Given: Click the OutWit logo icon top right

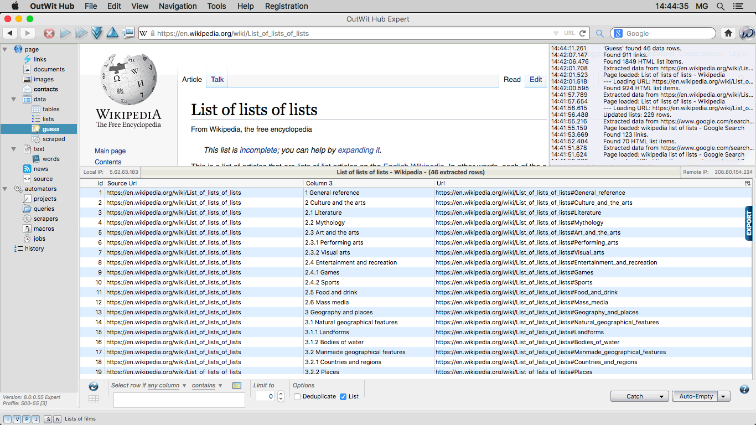Looking at the screenshot, I should tap(747, 33).
